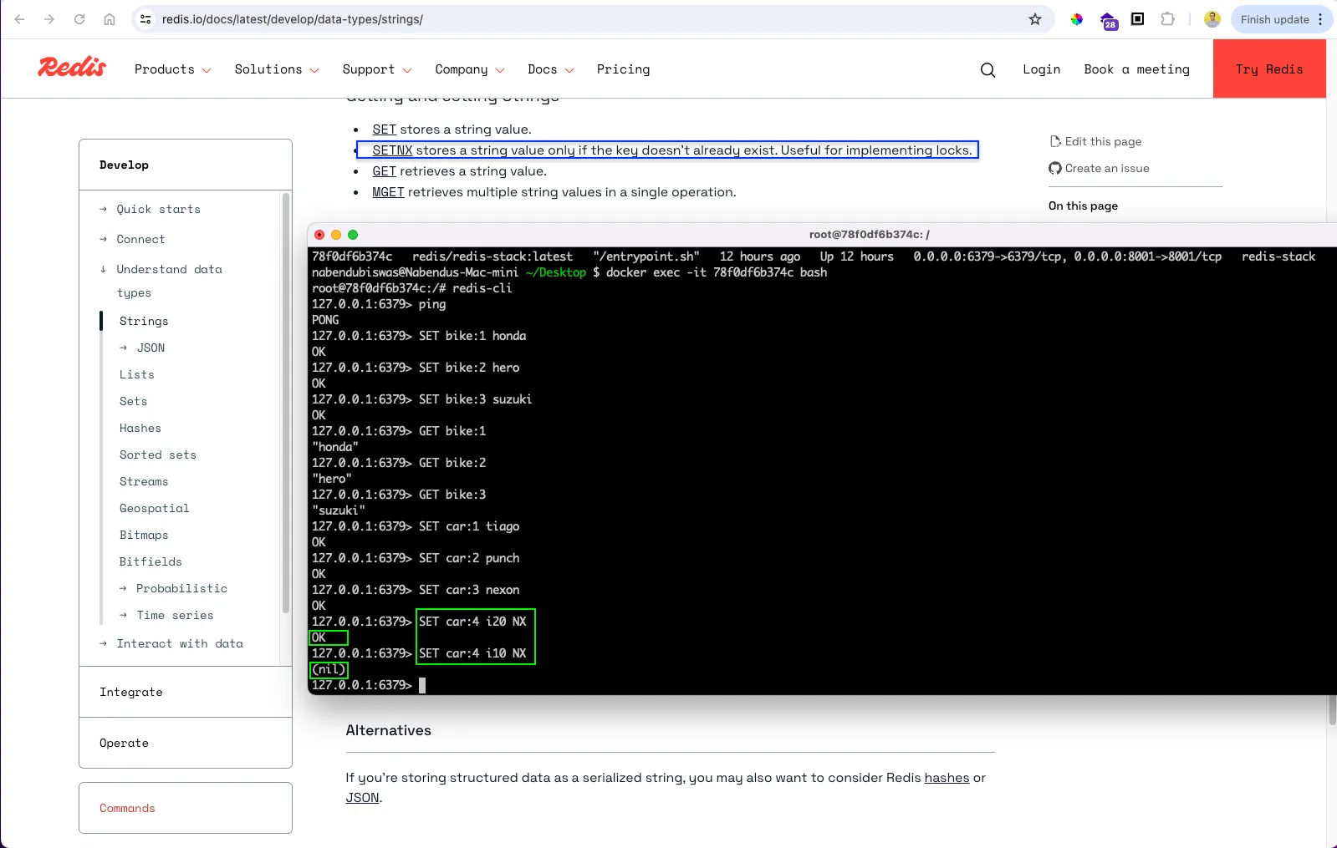
Task: Select Sets in the sidebar
Action: tap(133, 401)
